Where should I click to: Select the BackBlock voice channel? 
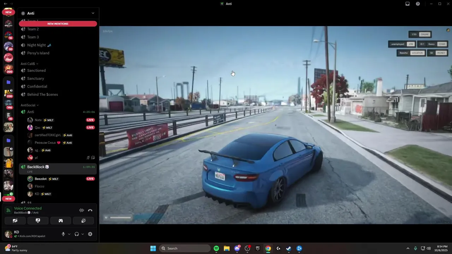coord(58,169)
